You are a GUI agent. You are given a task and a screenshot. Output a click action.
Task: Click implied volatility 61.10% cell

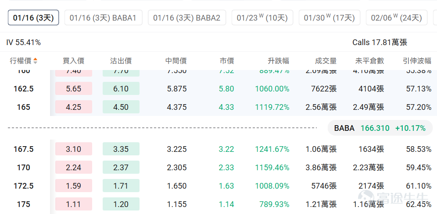pos(419,186)
